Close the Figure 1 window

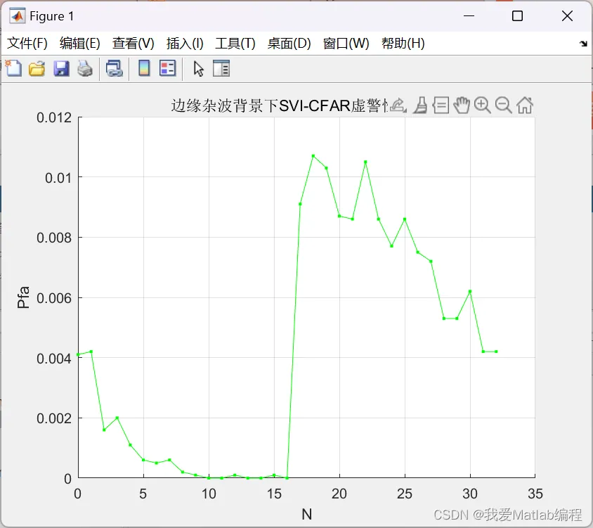coord(567,16)
